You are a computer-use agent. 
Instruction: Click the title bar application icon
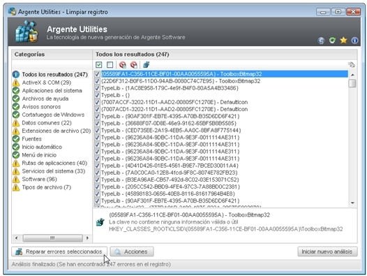(x=12, y=11)
